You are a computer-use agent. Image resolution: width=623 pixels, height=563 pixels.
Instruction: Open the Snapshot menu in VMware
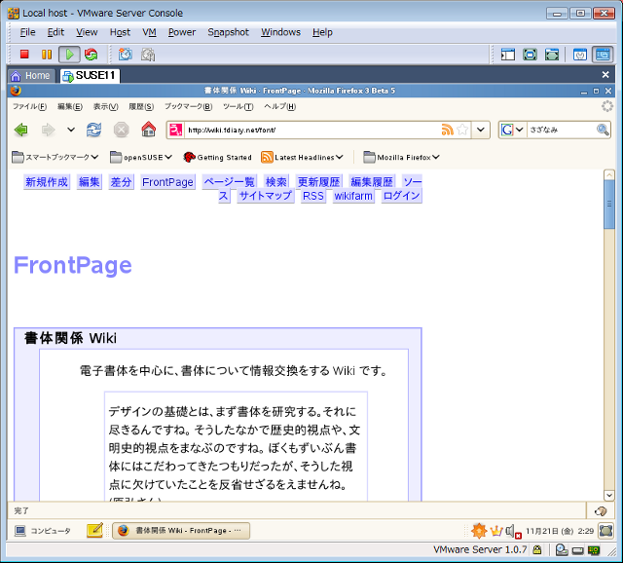click(x=228, y=32)
